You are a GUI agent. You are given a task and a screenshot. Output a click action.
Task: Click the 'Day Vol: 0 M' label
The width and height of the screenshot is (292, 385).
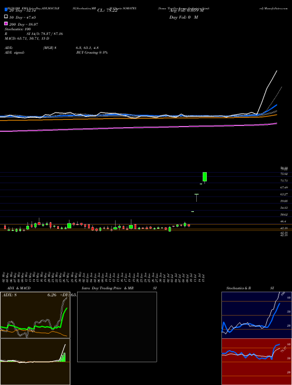[x=183, y=17]
